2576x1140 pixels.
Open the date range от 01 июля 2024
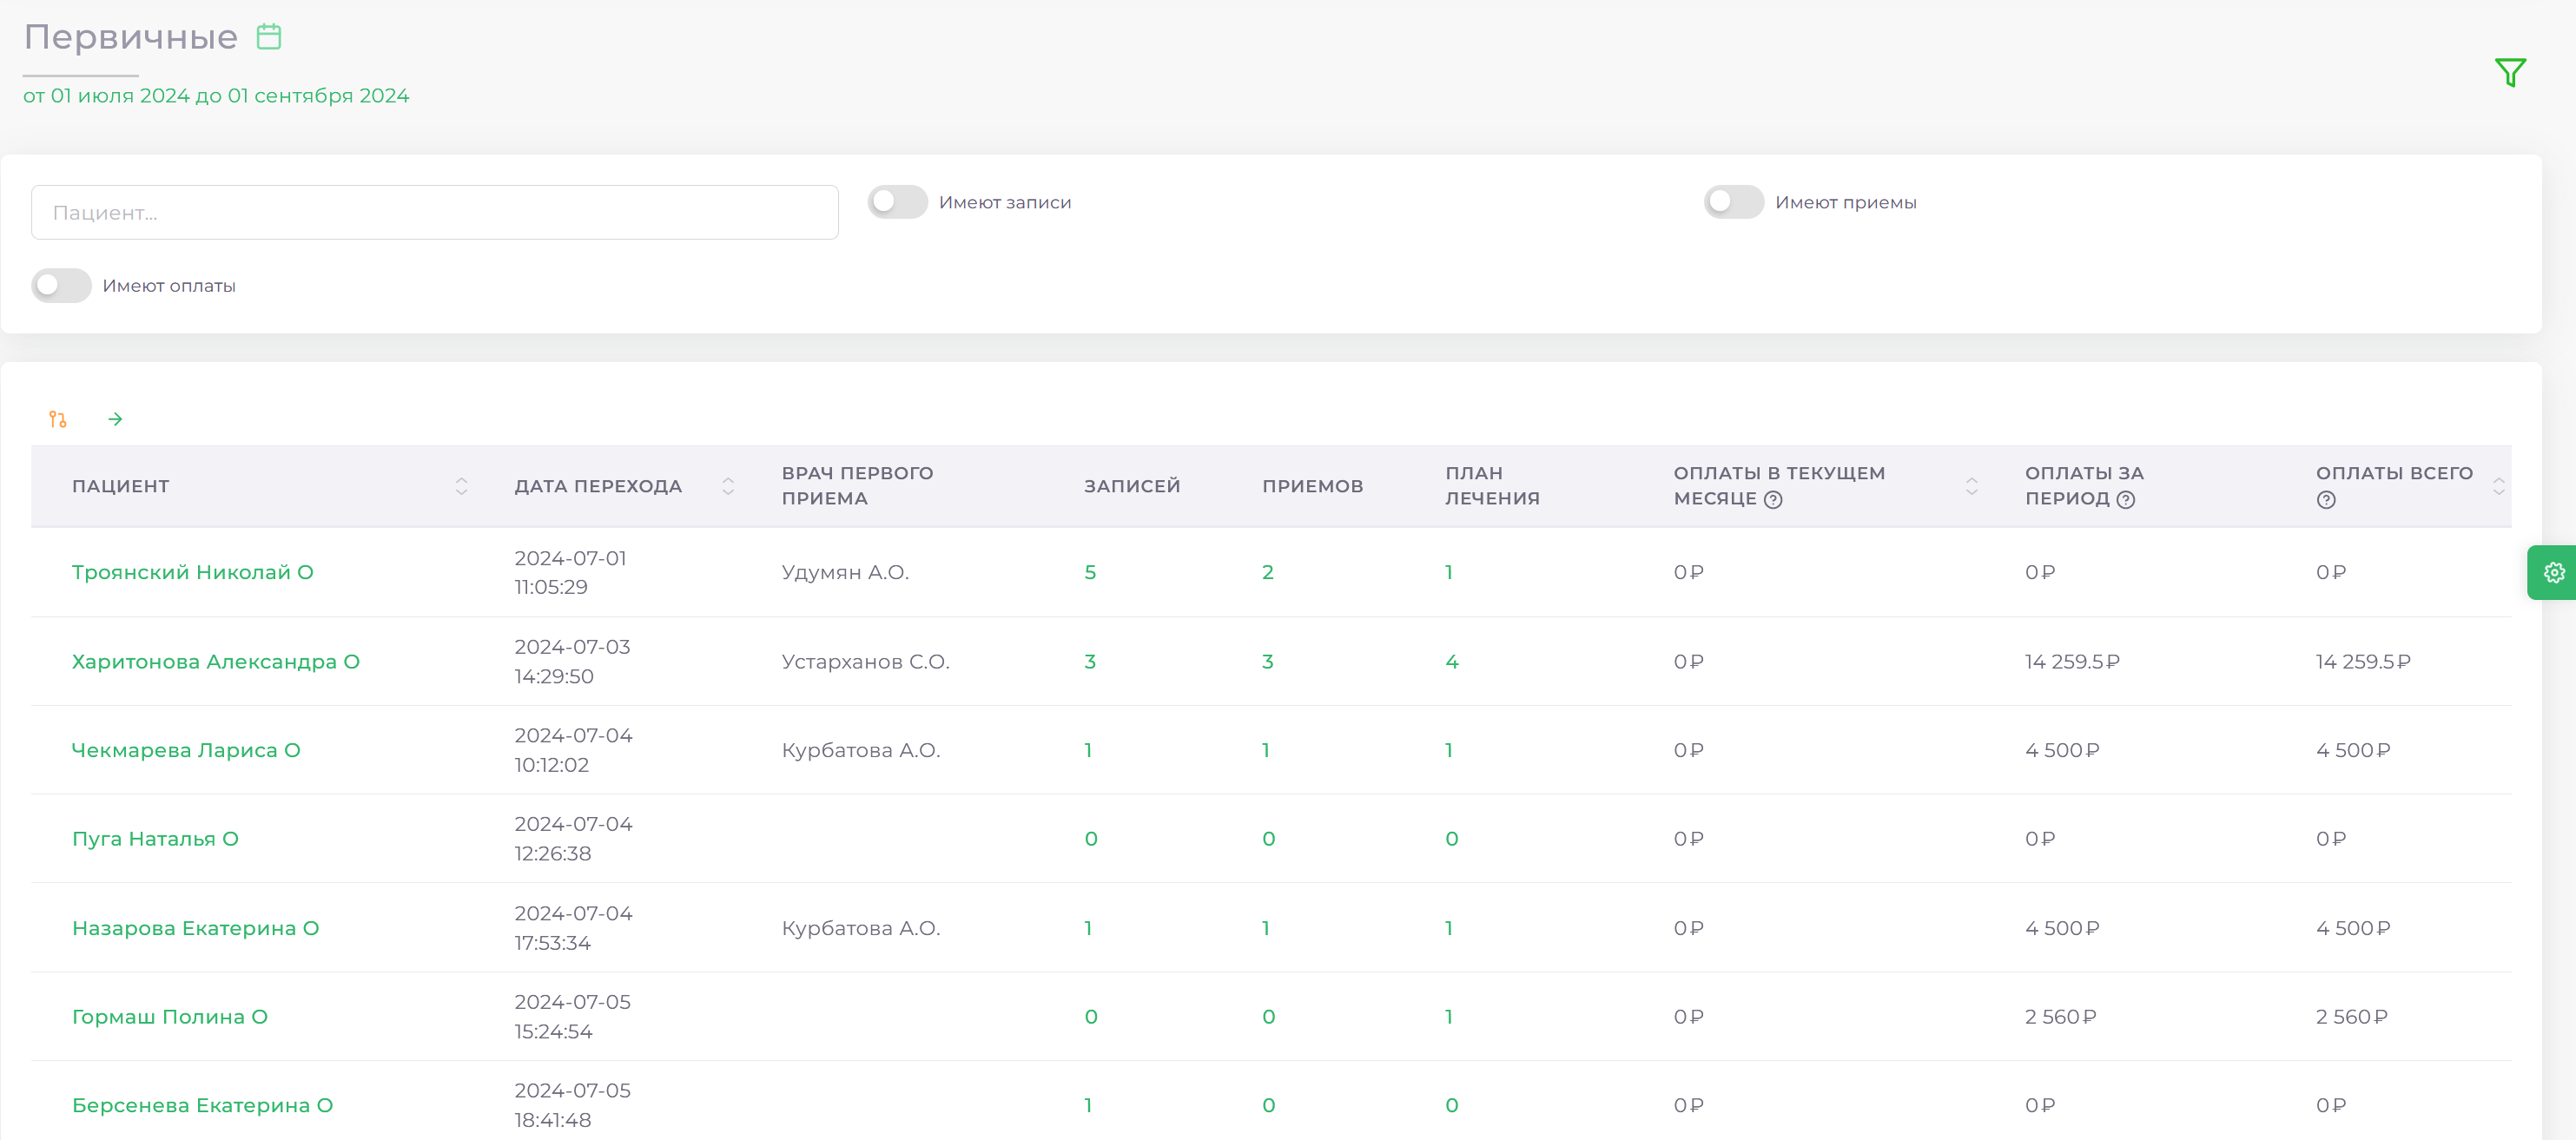(216, 96)
